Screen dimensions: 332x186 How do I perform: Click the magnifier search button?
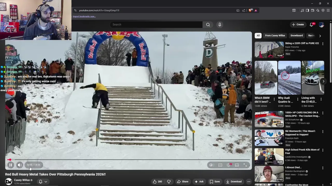pyautogui.click(x=208, y=25)
